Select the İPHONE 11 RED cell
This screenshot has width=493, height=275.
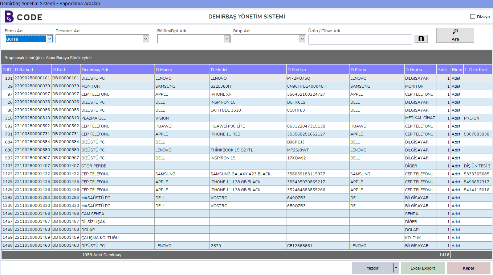click(248, 134)
